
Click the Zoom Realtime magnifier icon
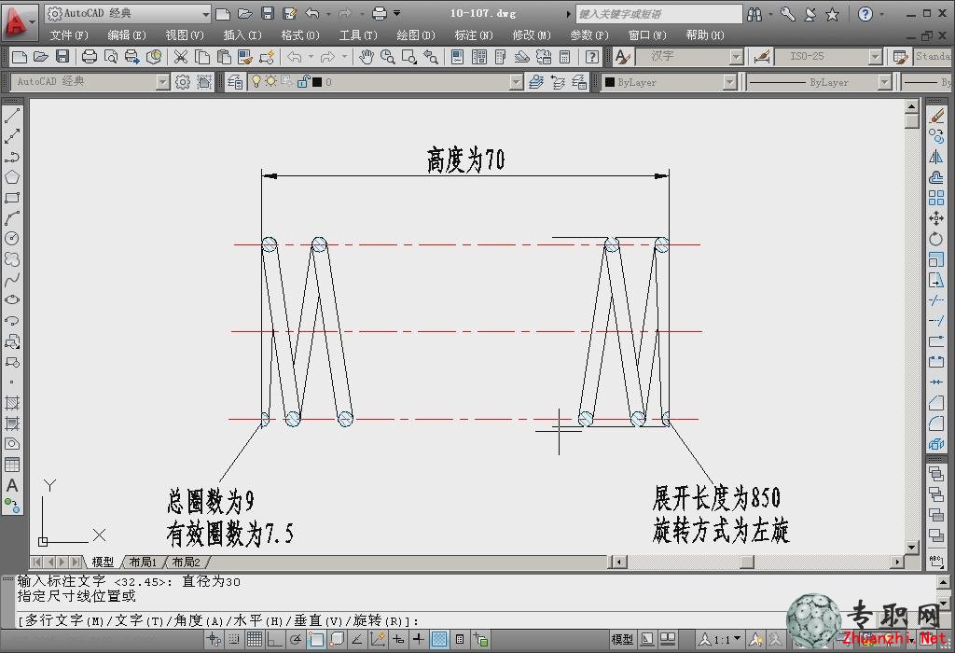tap(387, 57)
